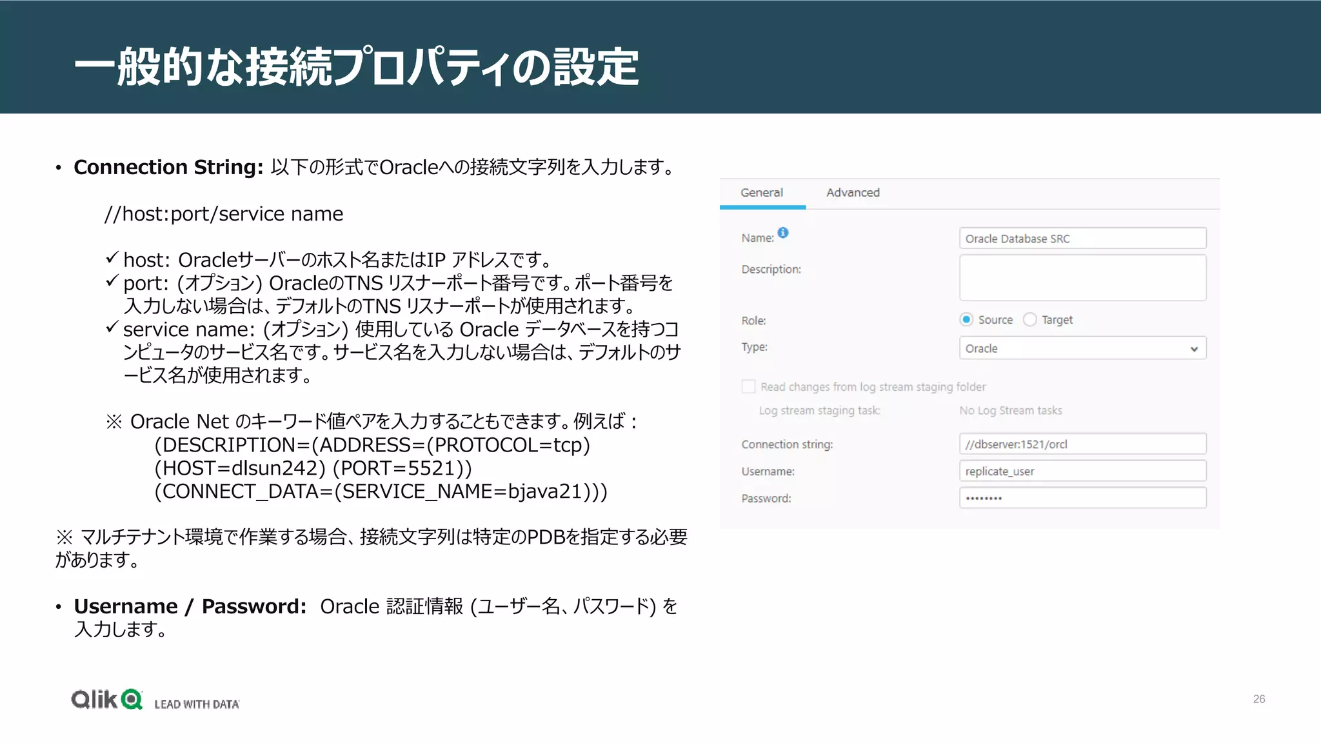Click the Password input field
1321x743 pixels.
point(1082,498)
